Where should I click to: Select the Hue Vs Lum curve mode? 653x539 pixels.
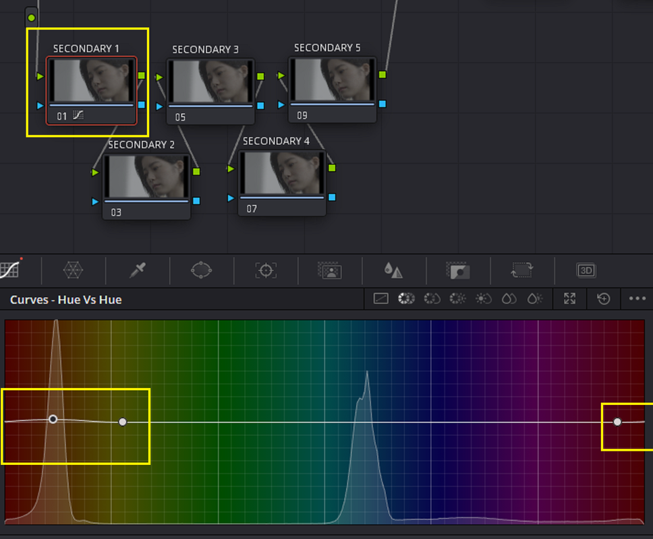[x=457, y=298]
